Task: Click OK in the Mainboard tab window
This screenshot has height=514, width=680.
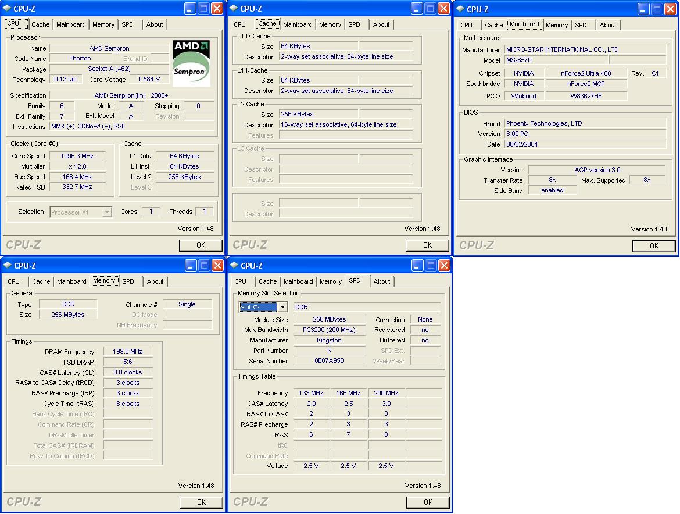Action: point(654,246)
